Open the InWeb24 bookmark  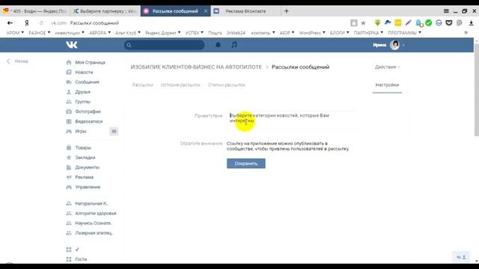tap(237, 33)
